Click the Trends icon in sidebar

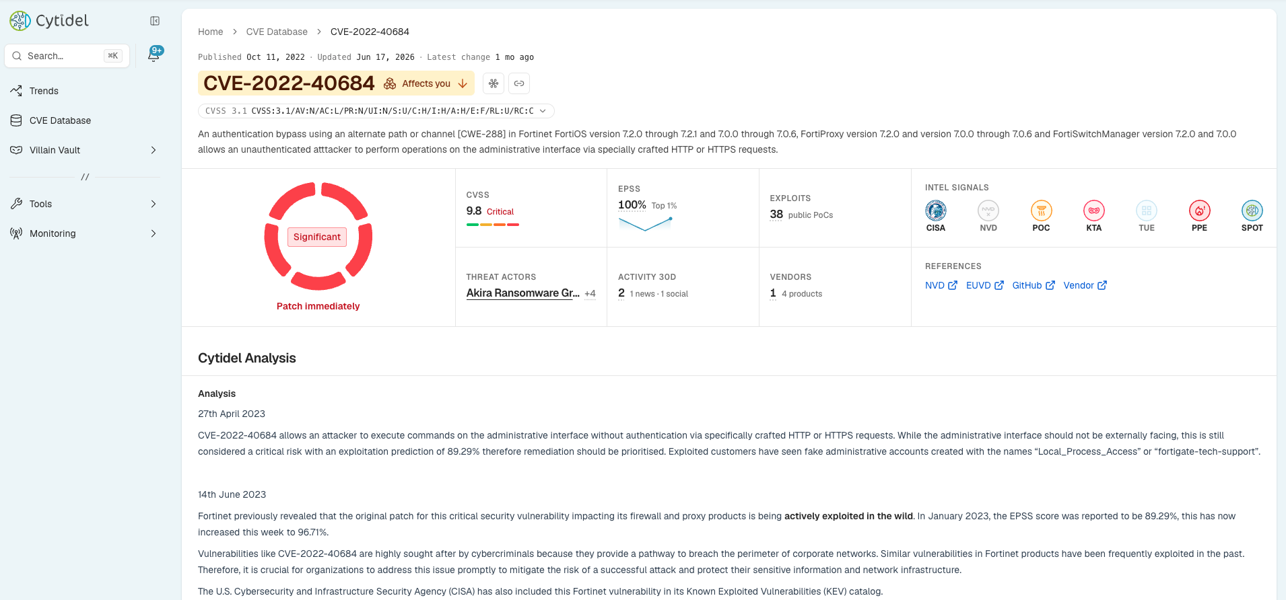click(16, 91)
